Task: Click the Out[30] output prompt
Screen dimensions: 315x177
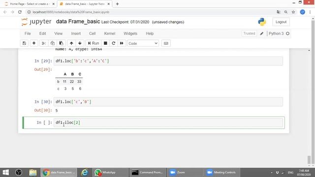Action: point(43,110)
